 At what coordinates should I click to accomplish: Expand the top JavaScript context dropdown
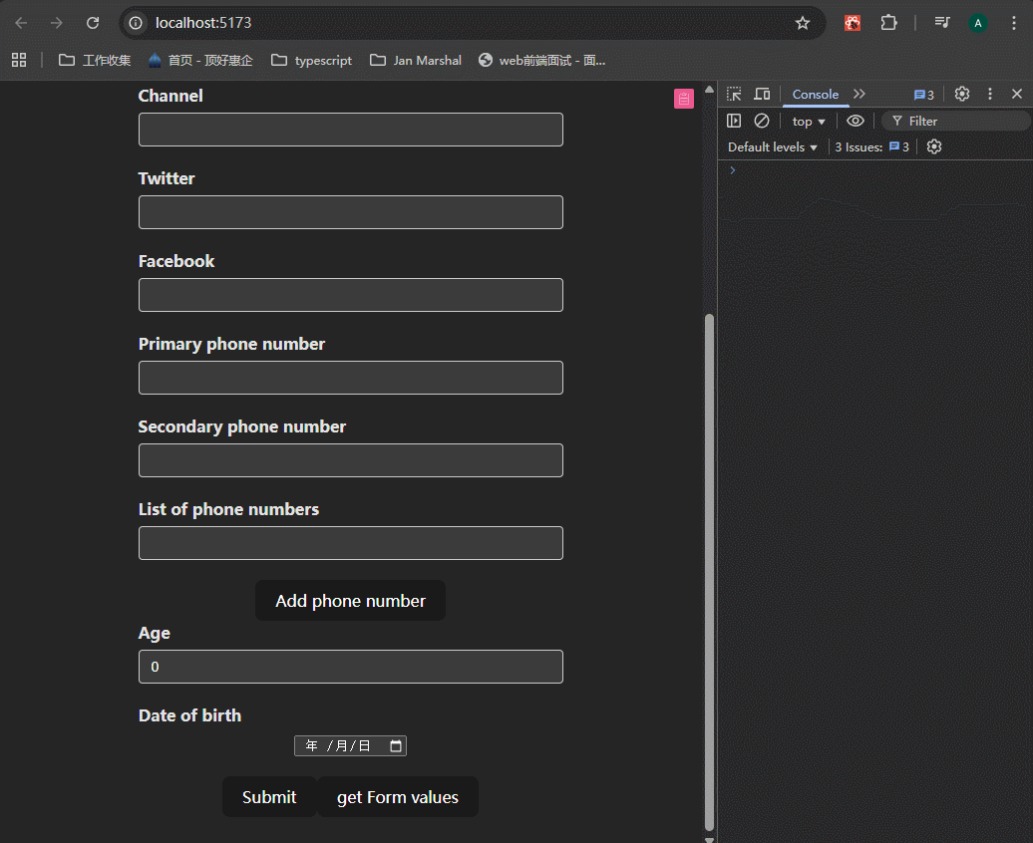[x=809, y=121]
